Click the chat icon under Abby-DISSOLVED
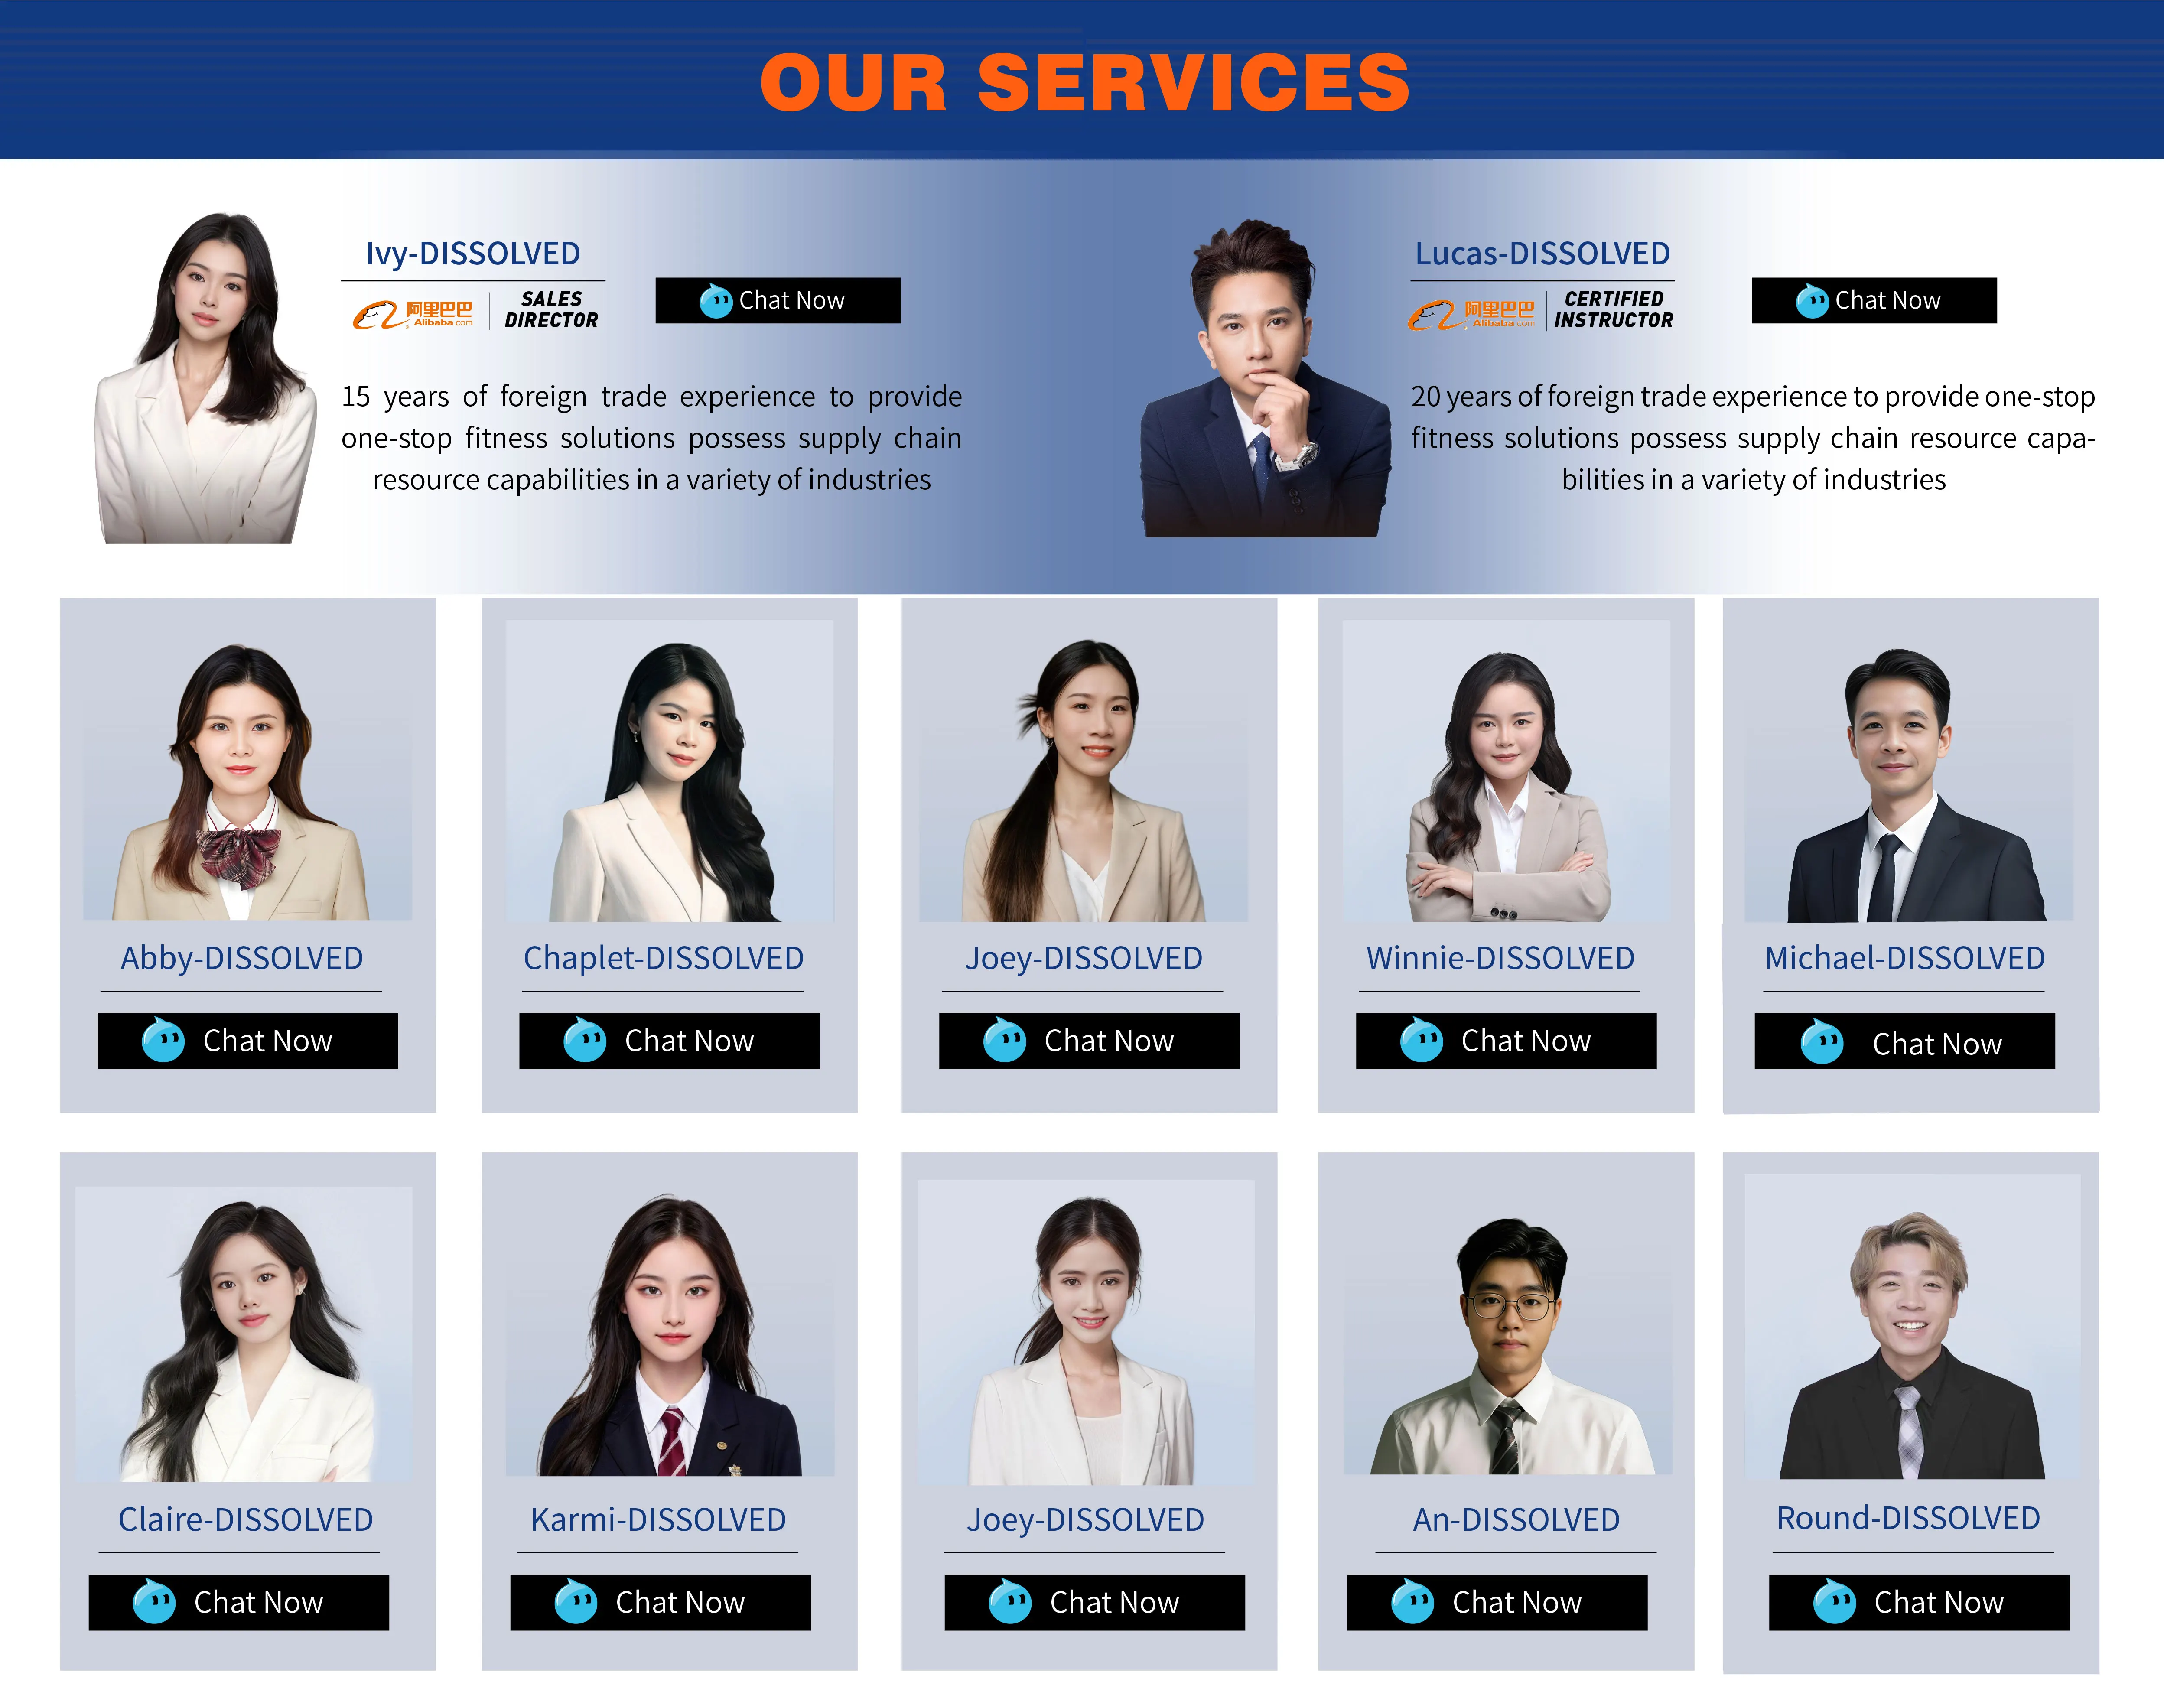2164x1708 pixels. (163, 1040)
